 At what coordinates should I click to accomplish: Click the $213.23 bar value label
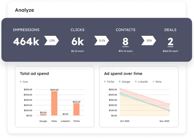tap(76, 102)
